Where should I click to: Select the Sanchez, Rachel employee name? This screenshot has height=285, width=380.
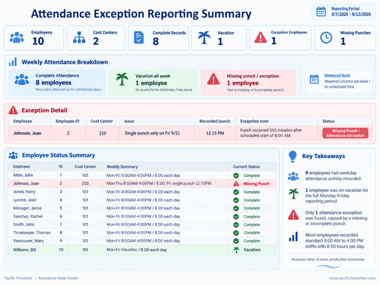coord(28,216)
